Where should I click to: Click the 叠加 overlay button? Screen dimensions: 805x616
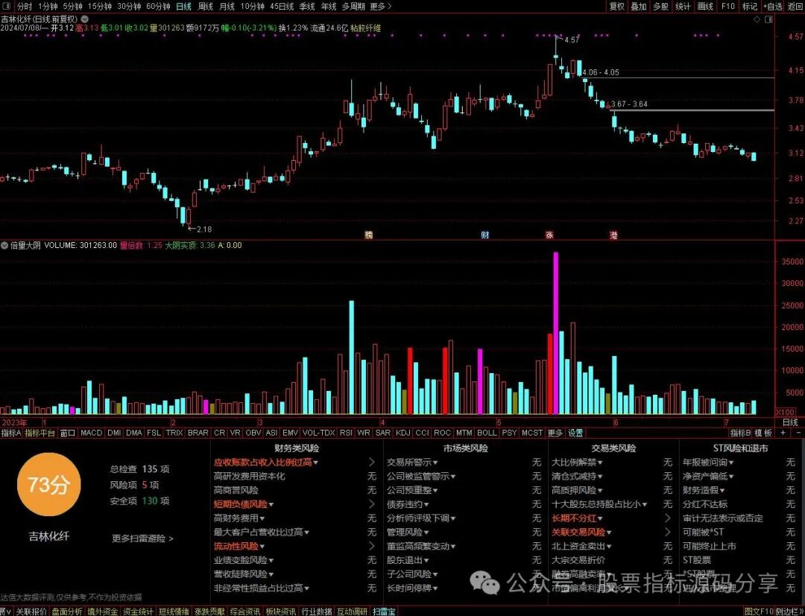click(x=639, y=7)
